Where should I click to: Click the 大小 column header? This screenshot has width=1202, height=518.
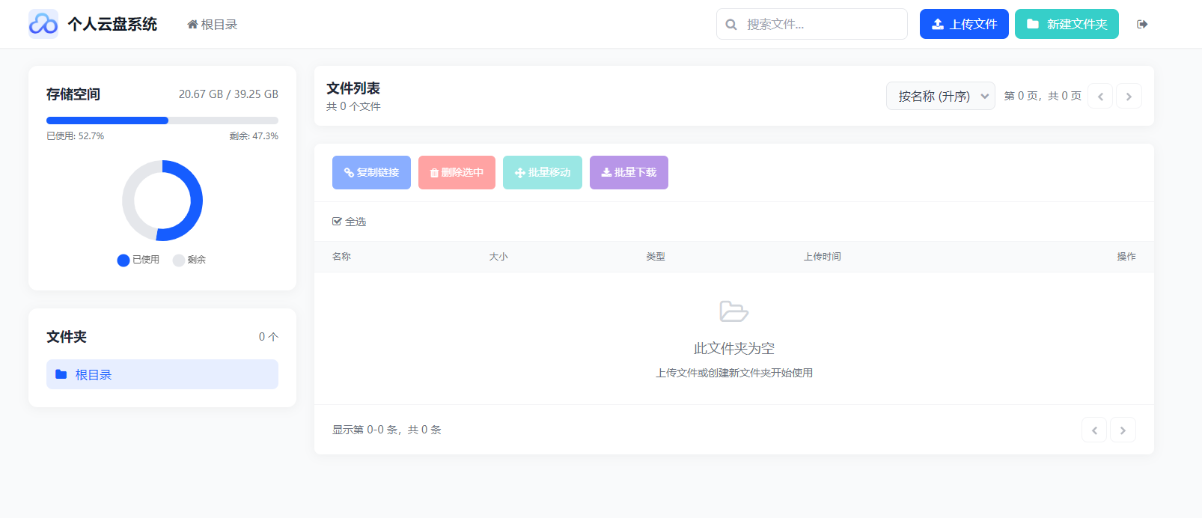(x=498, y=257)
